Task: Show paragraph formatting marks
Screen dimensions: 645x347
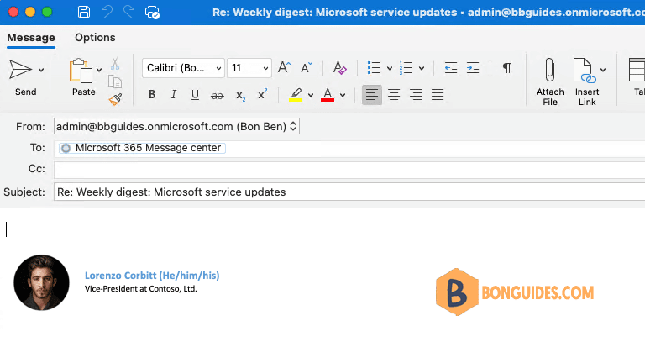Action: click(507, 68)
